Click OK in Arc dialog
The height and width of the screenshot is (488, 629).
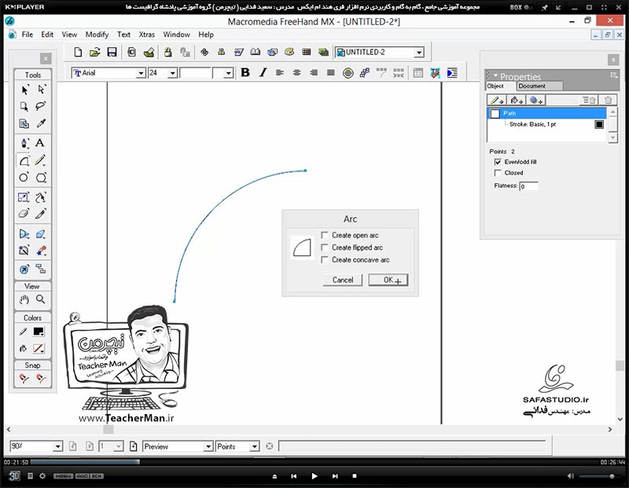pos(388,280)
